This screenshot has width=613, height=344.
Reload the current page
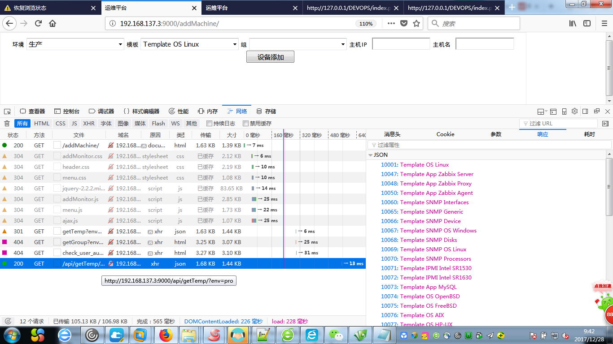(x=38, y=23)
